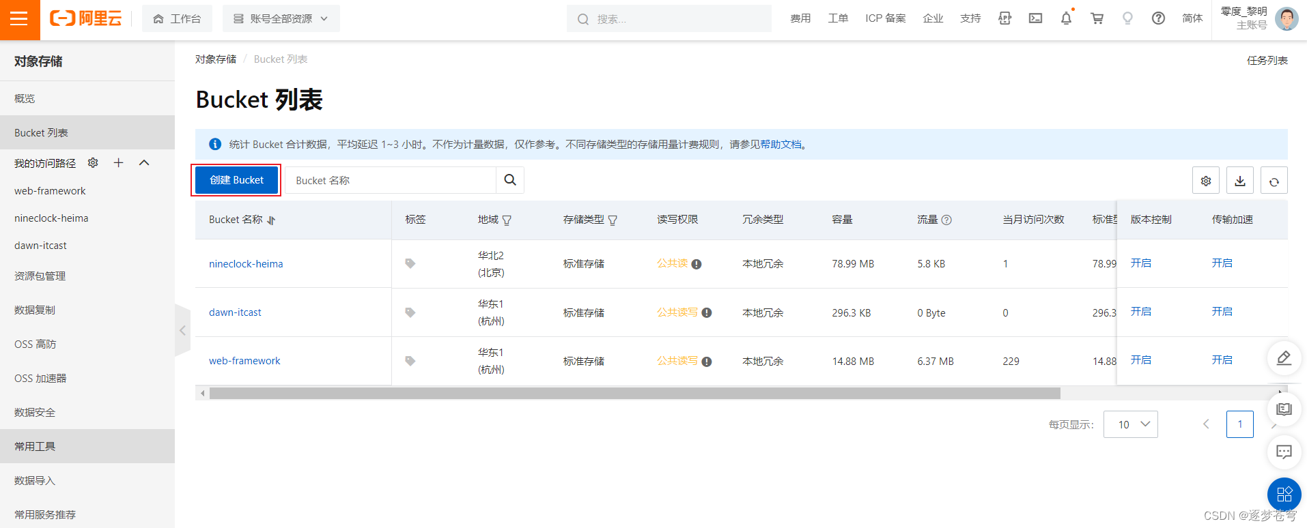Open the 企业 menu
The image size is (1307, 528).
[933, 18]
